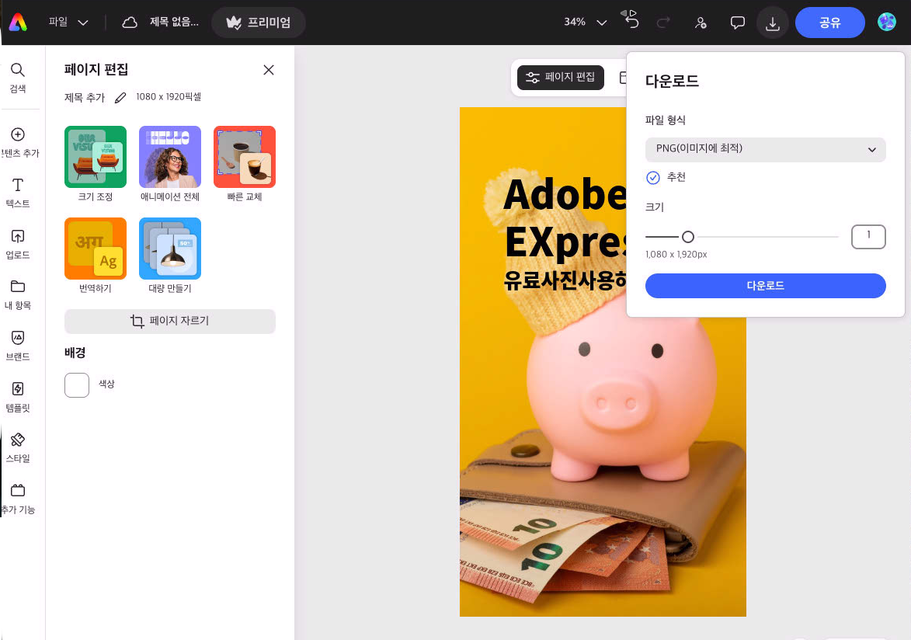Open 업로드 upload panel
Image resolution: width=911 pixels, height=640 pixels.
18,244
